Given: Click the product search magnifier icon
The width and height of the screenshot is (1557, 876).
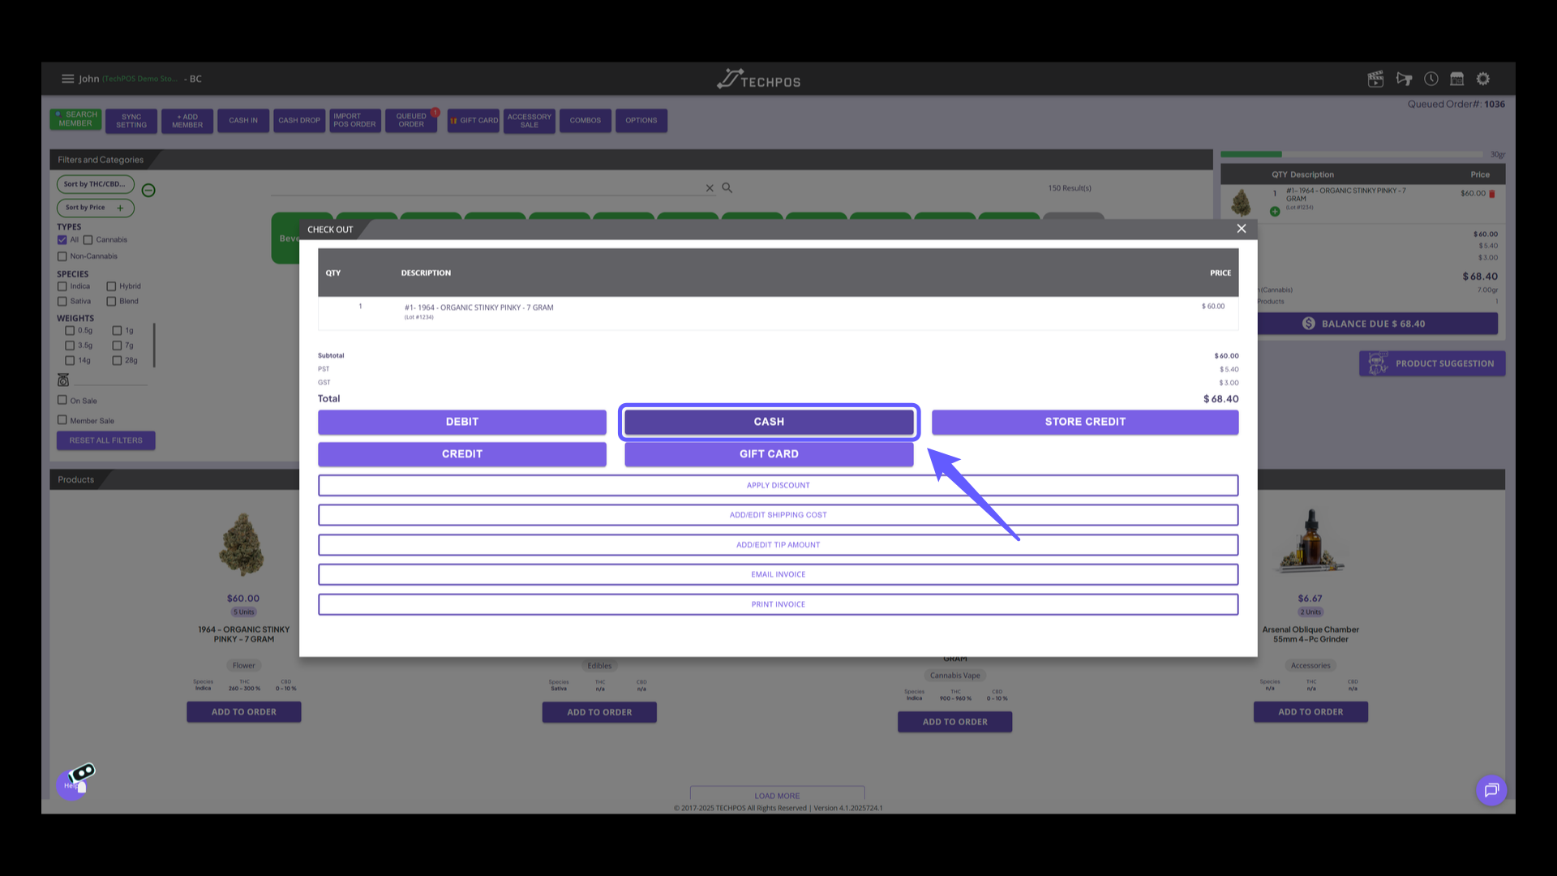Looking at the screenshot, I should click(727, 188).
